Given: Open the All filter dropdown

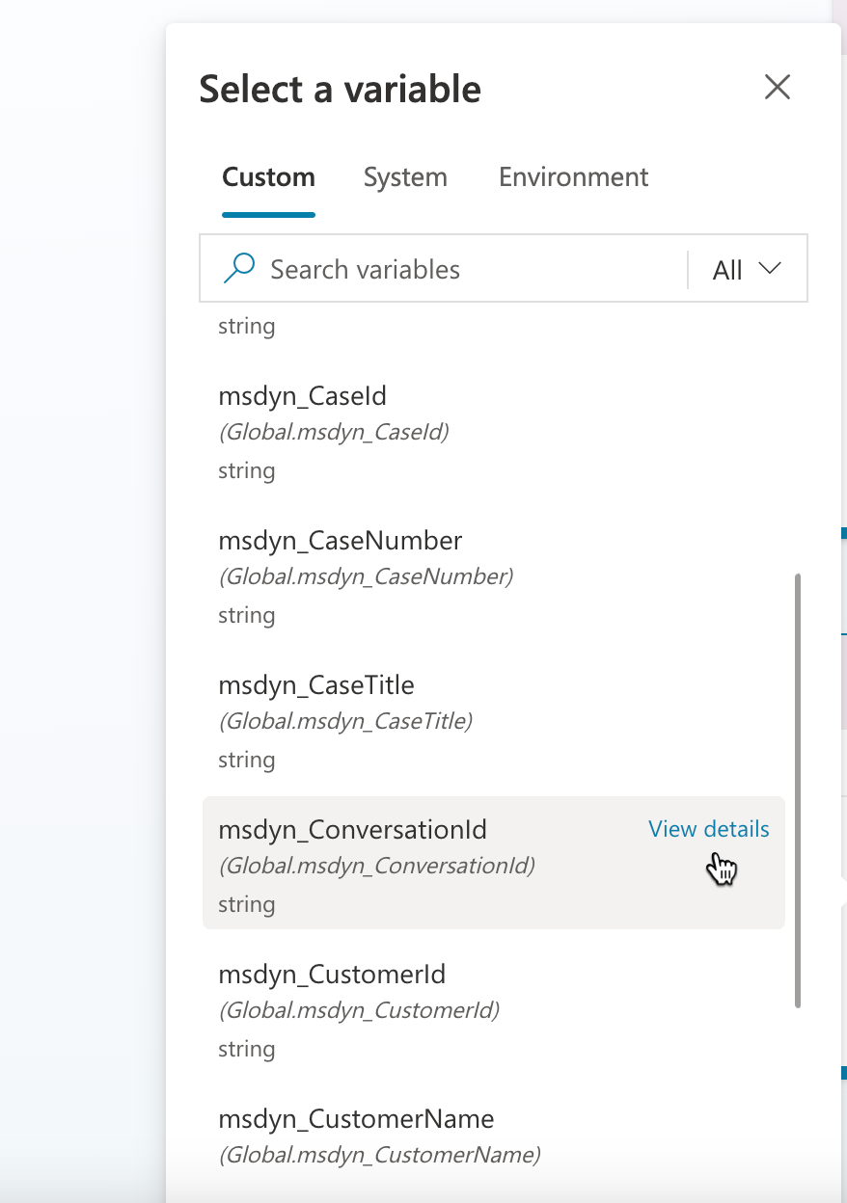Looking at the screenshot, I should pos(747,270).
